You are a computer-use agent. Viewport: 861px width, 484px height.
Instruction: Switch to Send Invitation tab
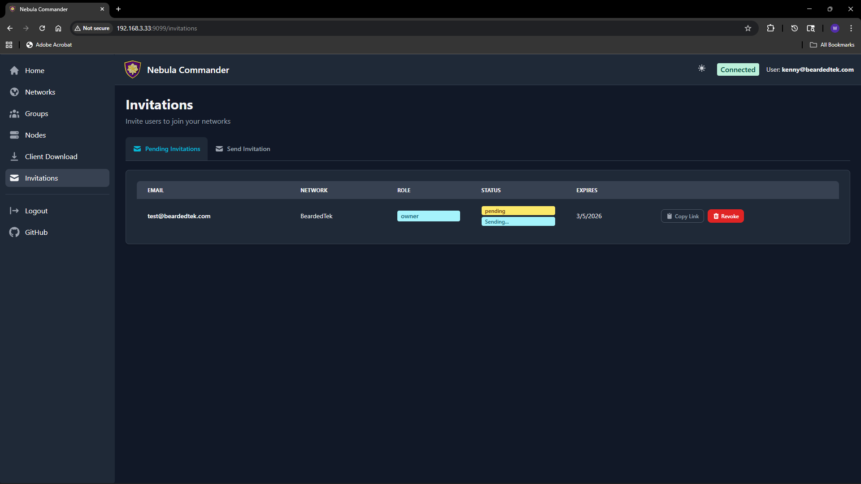click(x=243, y=149)
